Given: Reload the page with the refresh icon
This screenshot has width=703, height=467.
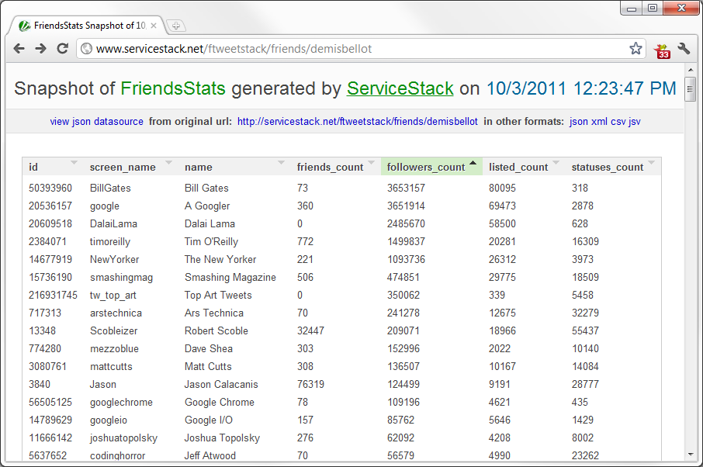Looking at the screenshot, I should coord(62,48).
